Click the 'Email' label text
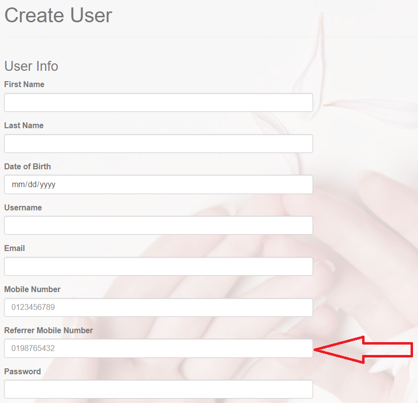The image size is (418, 403). click(14, 248)
